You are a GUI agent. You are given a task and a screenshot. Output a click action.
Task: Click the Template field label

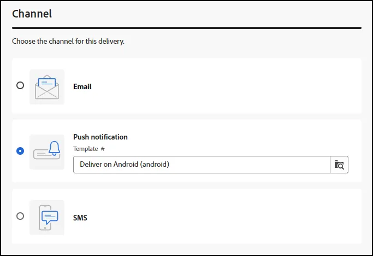(x=86, y=149)
